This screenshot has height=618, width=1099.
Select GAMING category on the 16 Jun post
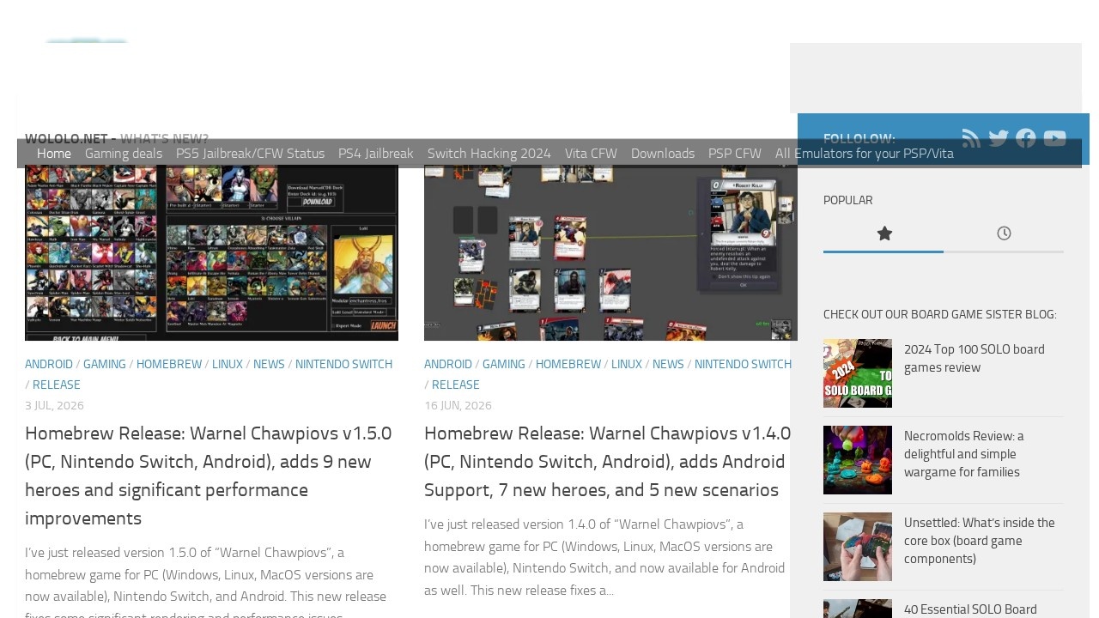(x=504, y=364)
